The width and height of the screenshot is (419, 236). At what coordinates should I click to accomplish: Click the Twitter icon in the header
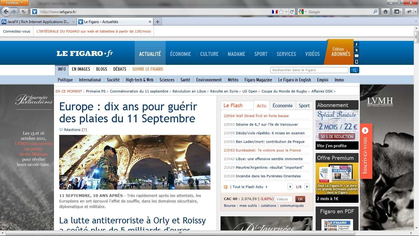pyautogui.click(x=356, y=50)
